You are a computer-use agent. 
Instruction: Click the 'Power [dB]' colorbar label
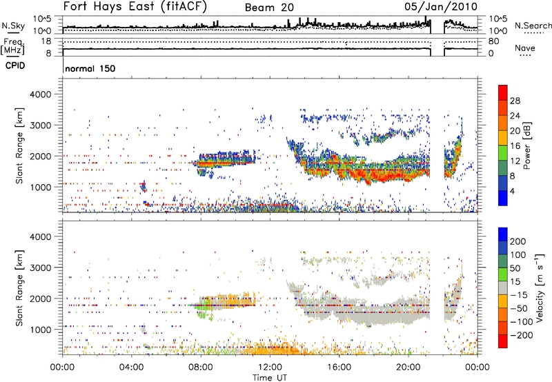pos(527,145)
